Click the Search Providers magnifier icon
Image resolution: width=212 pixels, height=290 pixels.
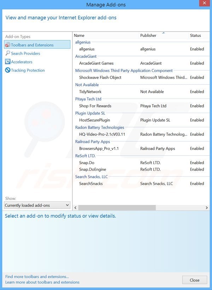click(x=7, y=53)
